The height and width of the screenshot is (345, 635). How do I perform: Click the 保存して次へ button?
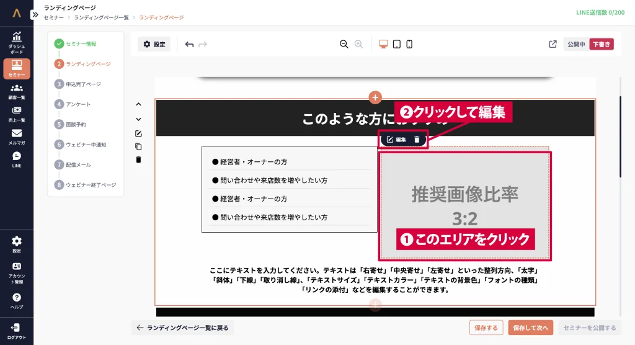click(530, 328)
